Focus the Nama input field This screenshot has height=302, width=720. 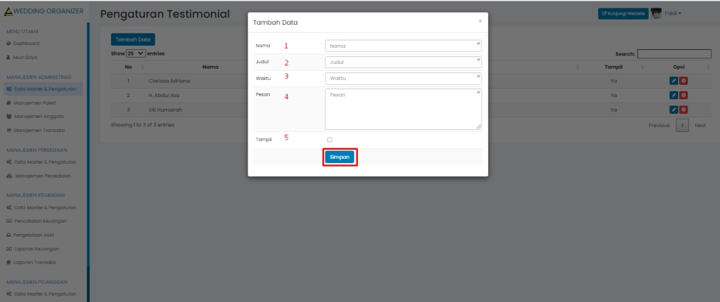403,46
